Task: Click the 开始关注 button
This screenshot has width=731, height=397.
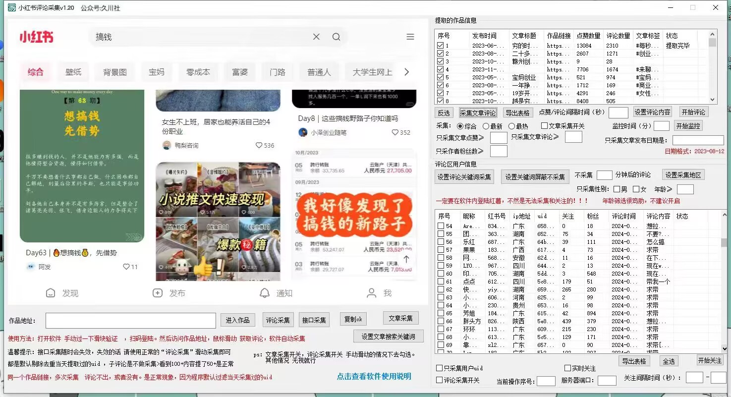Action: point(710,360)
